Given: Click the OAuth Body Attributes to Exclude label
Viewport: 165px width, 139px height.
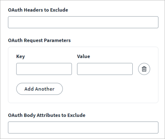Looking at the screenshot, I should (x=47, y=115).
